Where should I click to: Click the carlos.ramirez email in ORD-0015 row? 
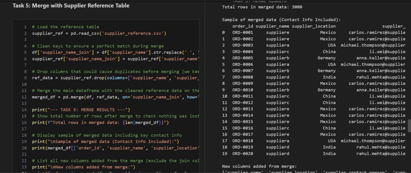coord(377,122)
